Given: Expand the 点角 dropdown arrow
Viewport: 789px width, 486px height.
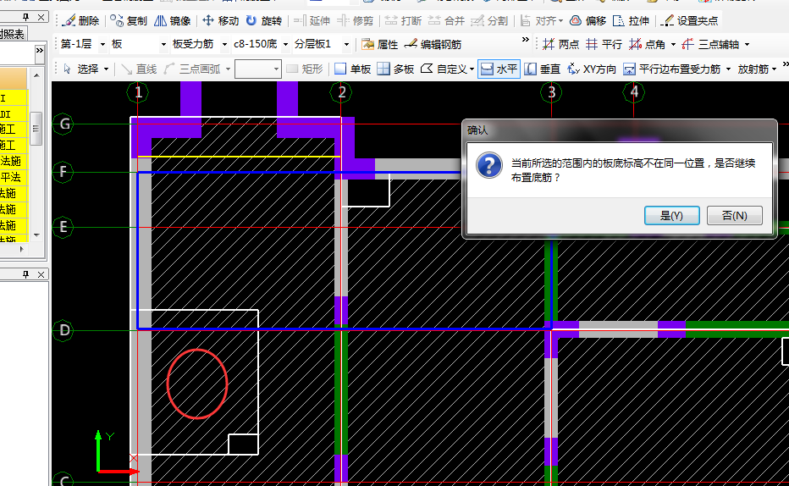Looking at the screenshot, I should tap(673, 45).
